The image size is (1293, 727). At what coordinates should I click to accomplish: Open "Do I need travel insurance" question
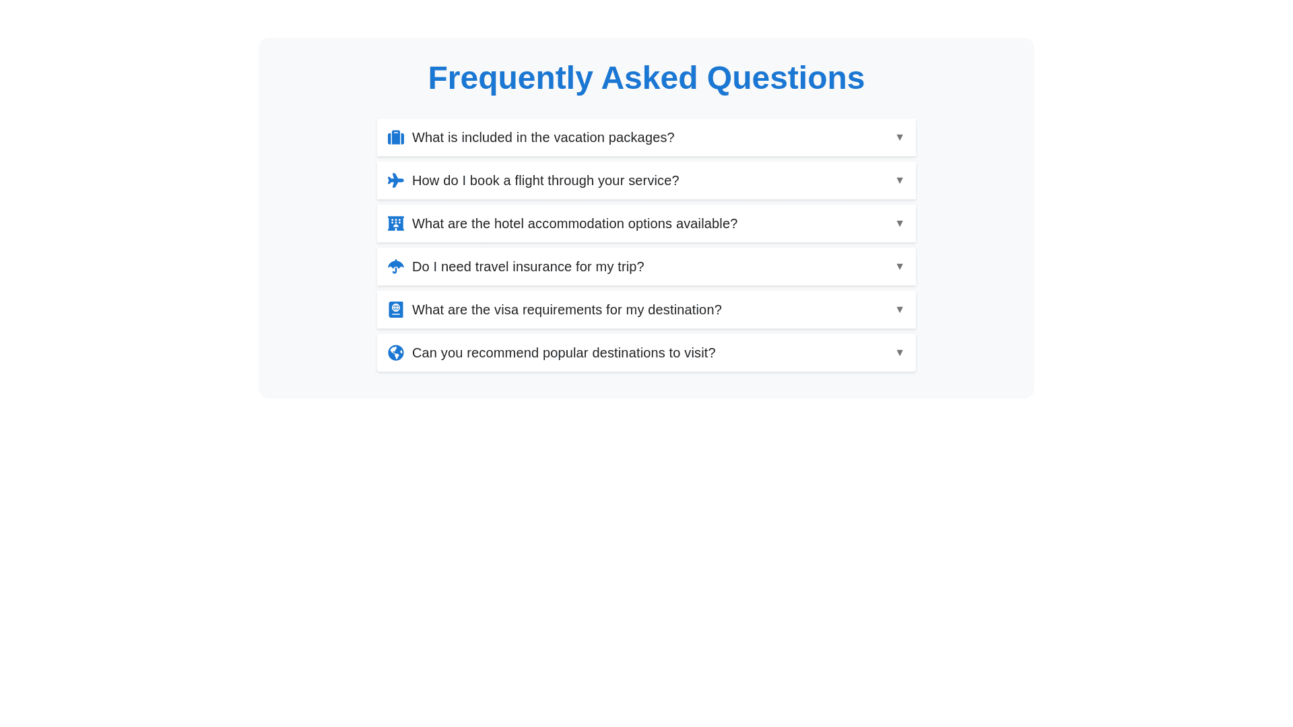pyautogui.click(x=527, y=267)
